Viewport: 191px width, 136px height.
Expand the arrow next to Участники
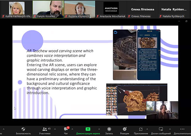(x=55, y=129)
